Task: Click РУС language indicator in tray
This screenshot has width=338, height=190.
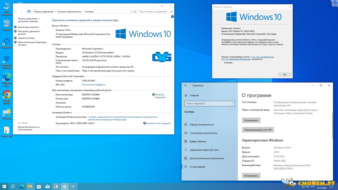Action: pos(313,186)
